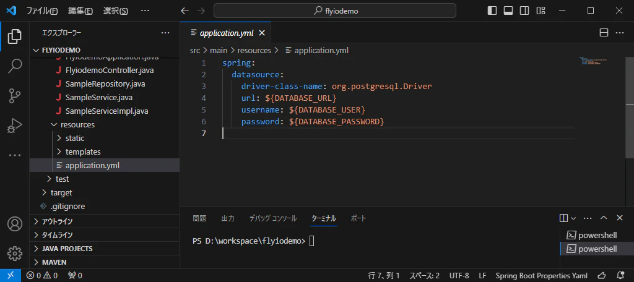
Task: Expand the static folder
Action: coord(105,138)
